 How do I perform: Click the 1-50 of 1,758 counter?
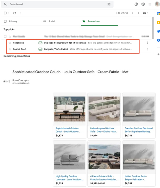[x=122, y=13]
